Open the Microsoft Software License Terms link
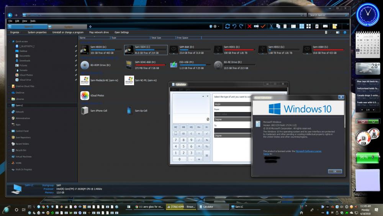This screenshot has height=216, width=383. coord(308,151)
